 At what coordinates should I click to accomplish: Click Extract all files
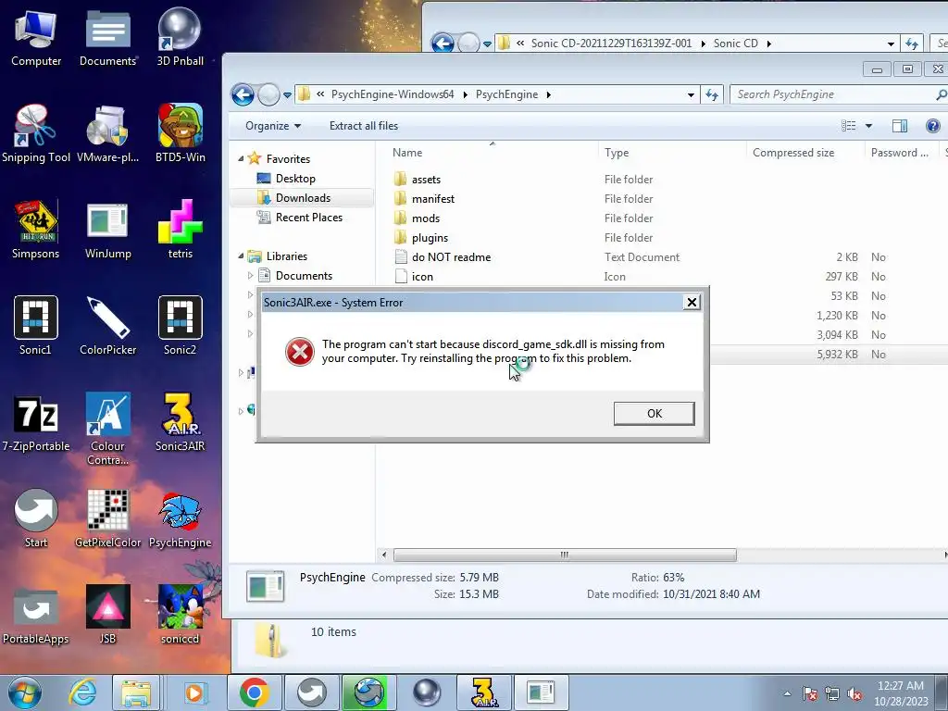click(363, 126)
